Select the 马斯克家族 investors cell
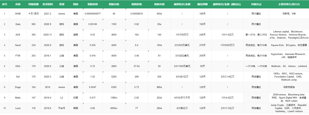 point(289,87)
